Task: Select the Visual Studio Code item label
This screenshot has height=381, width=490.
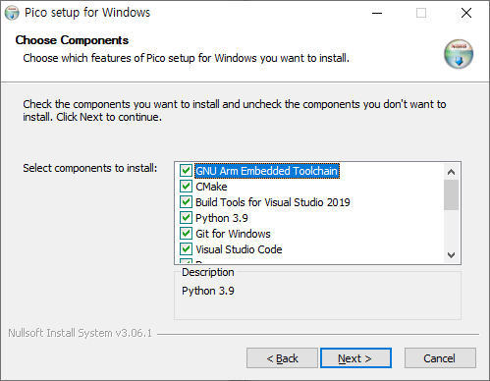Action: point(239,249)
